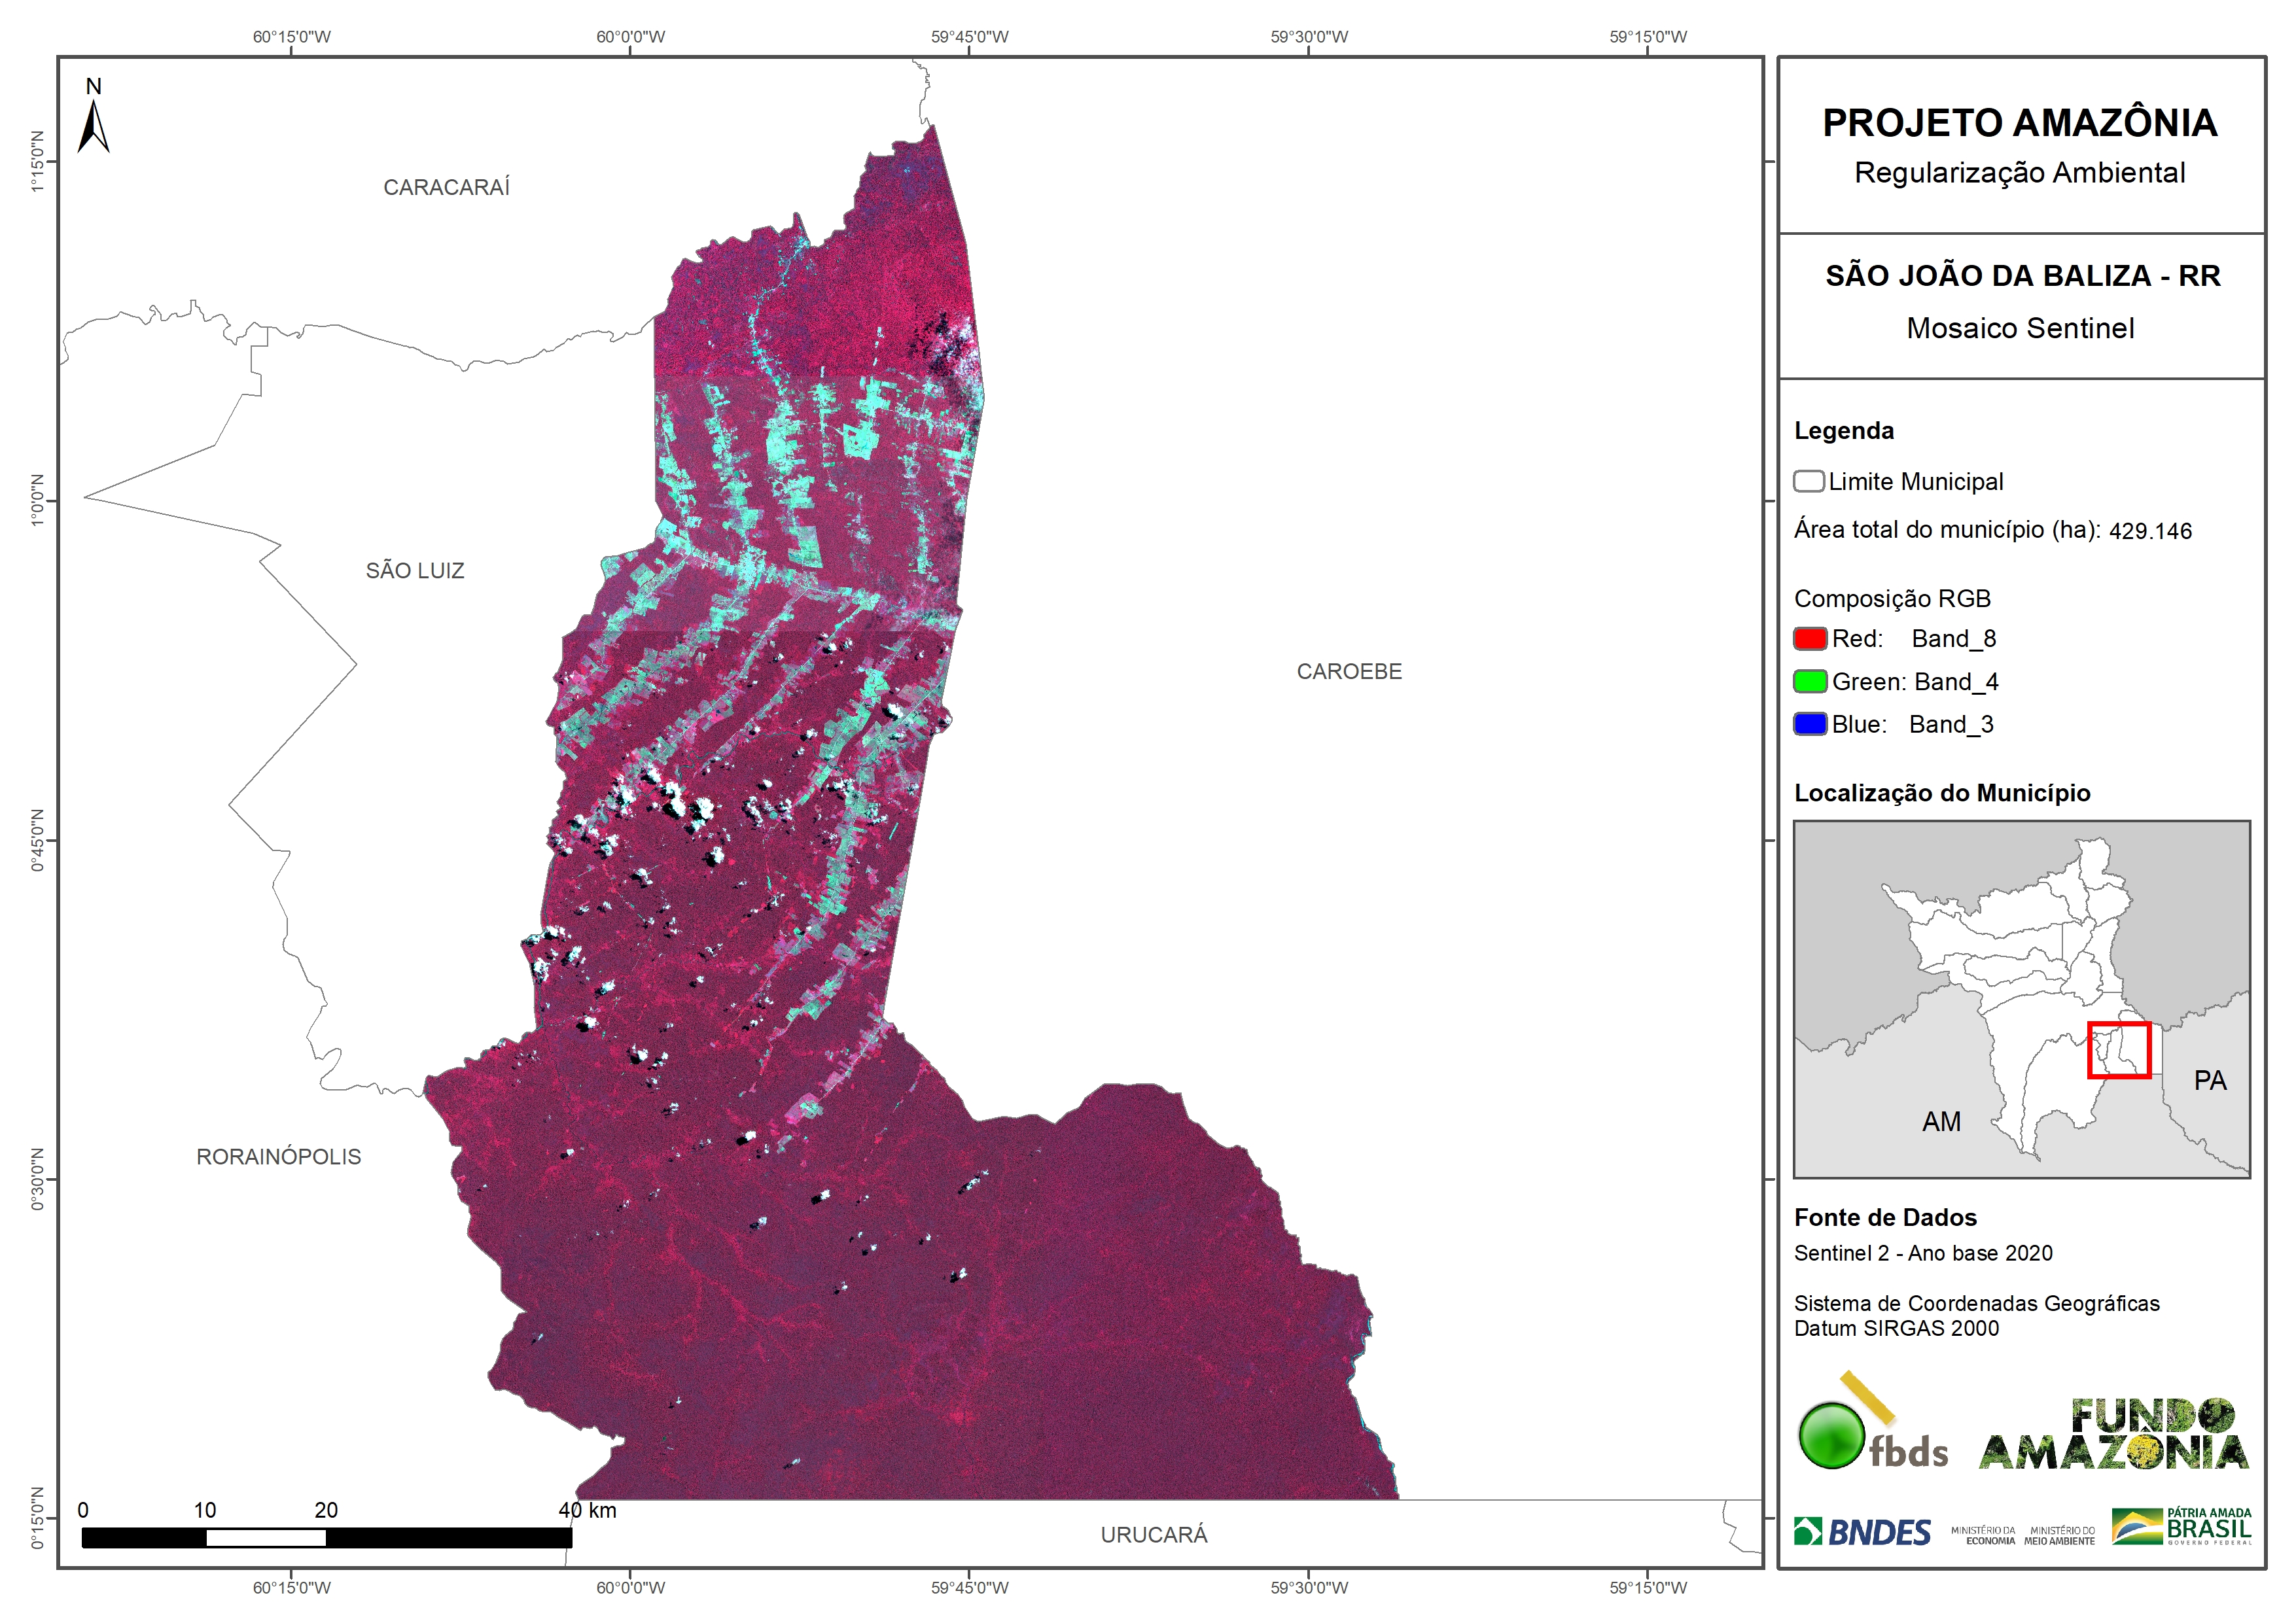Click the 40 km scale bar label
Viewport: 2296px width, 1623px height.
click(x=587, y=1510)
